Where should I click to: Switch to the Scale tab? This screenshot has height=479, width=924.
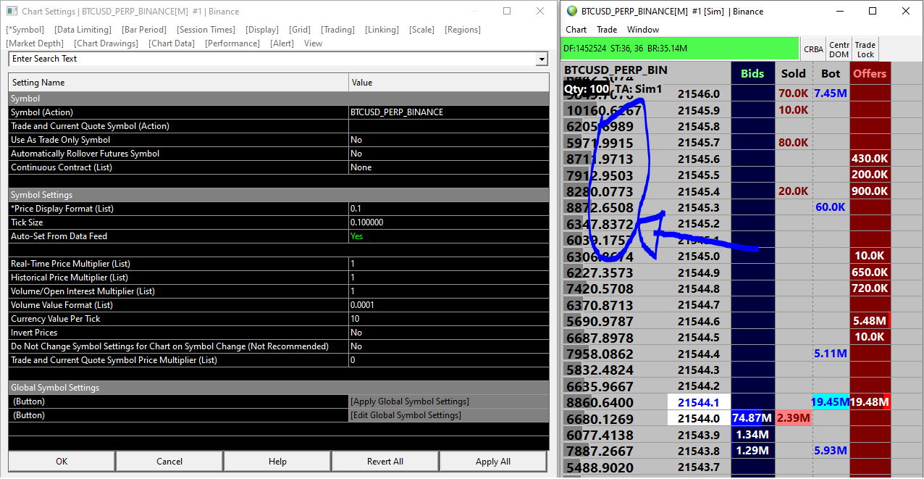tap(422, 30)
